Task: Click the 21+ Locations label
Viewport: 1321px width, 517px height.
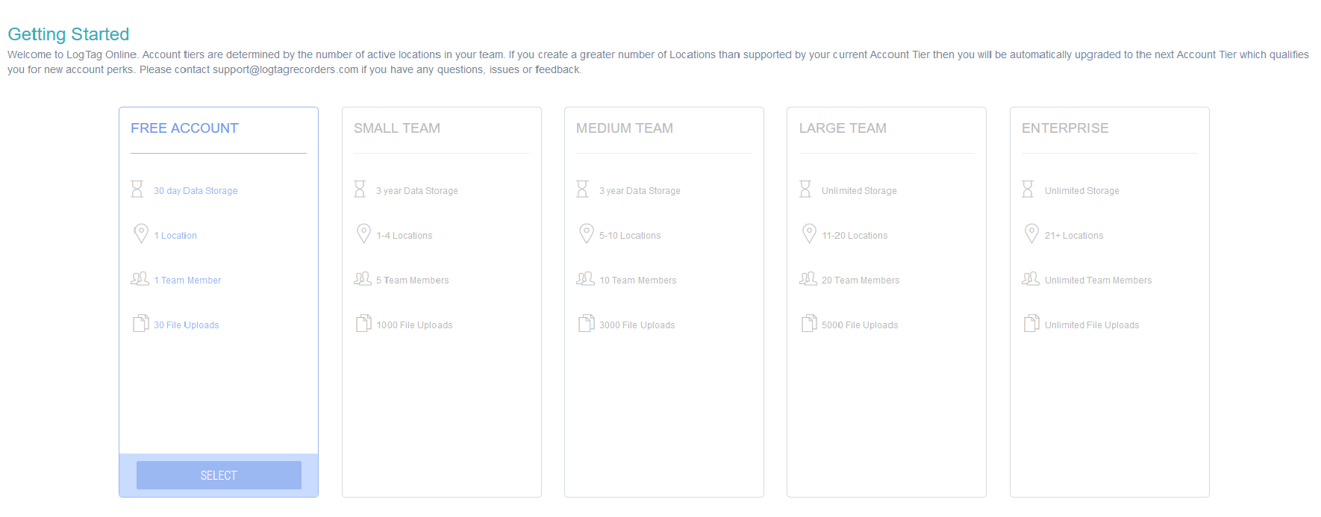Action: [1073, 236]
